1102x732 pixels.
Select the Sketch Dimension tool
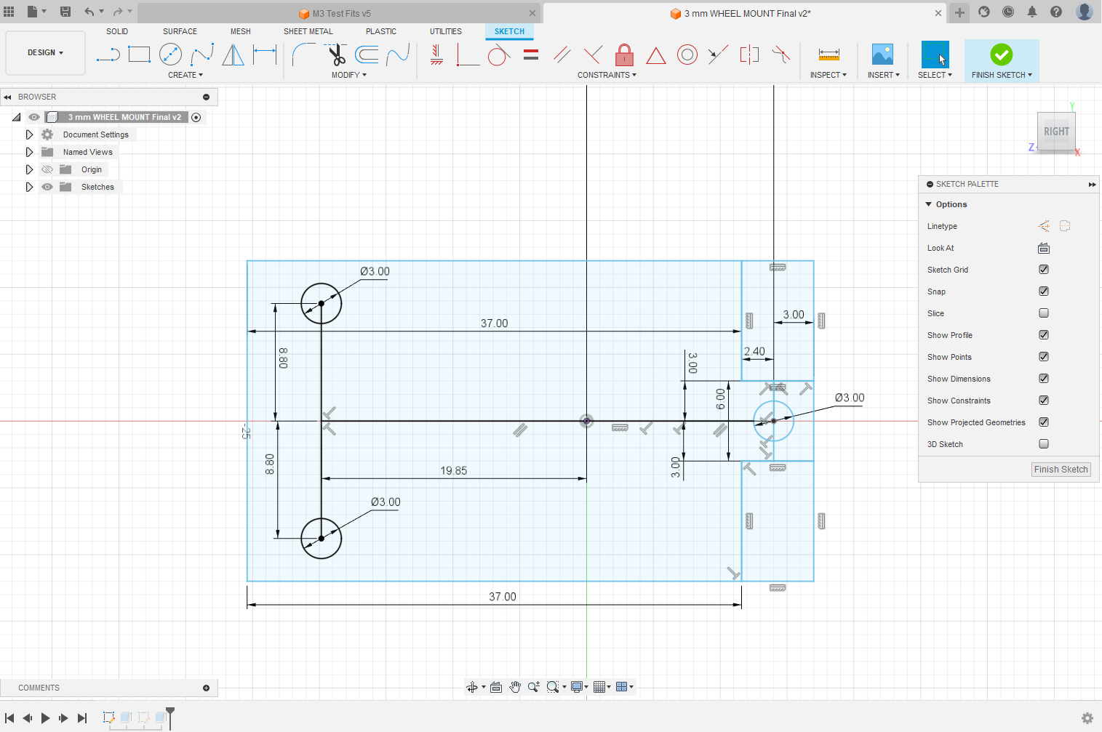[265, 55]
